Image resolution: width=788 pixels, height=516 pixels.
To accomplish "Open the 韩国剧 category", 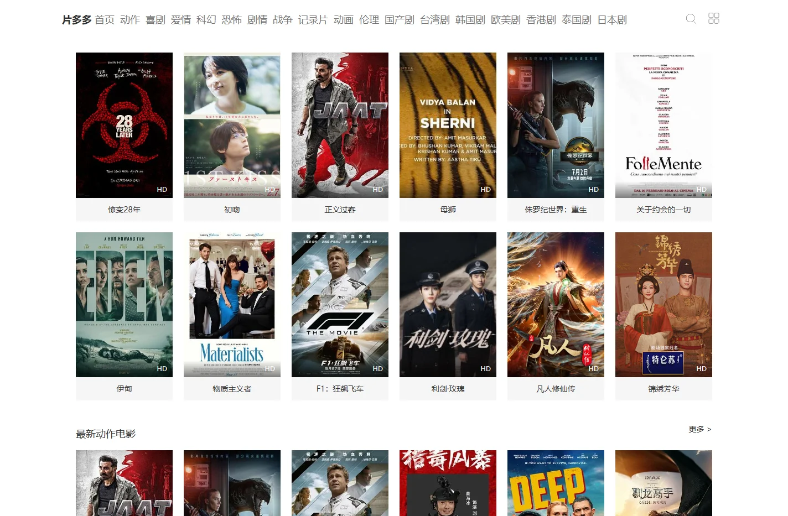I will pos(470,20).
